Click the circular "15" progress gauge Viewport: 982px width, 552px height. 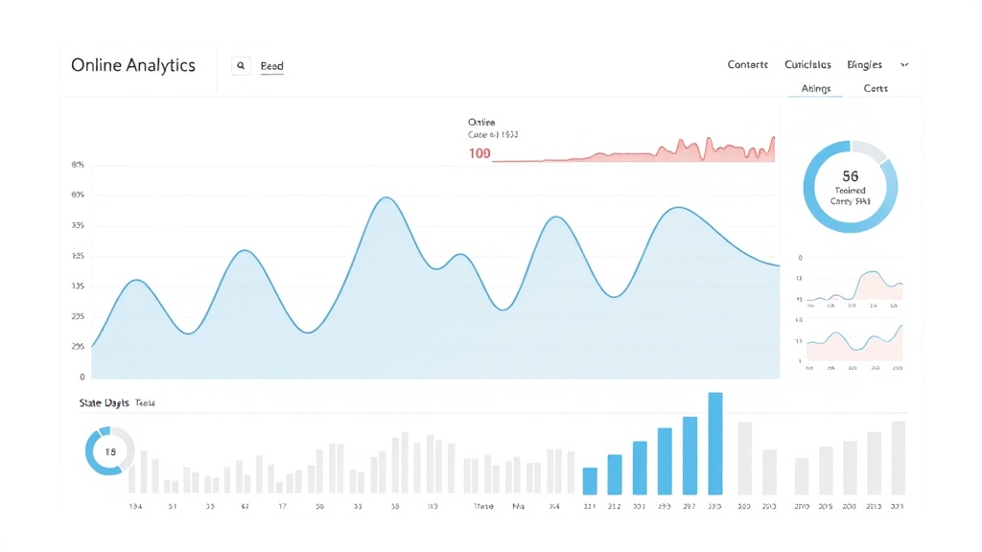107,450
